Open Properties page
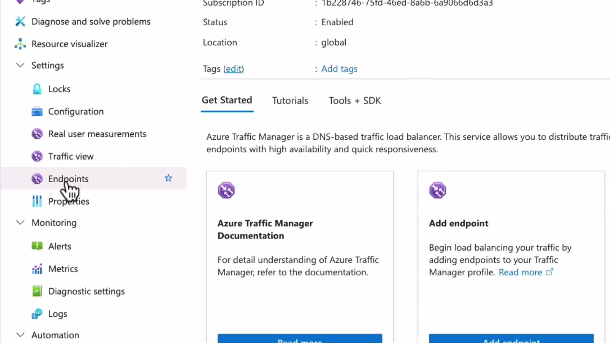The height and width of the screenshot is (343, 610). coord(69,201)
